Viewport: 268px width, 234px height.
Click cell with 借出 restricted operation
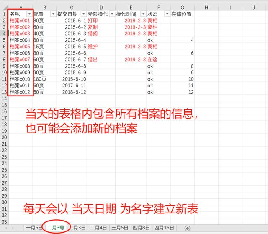[101, 60]
